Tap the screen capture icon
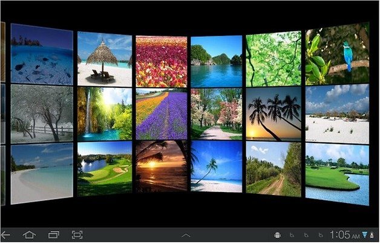380x243 pixels. click(x=77, y=235)
